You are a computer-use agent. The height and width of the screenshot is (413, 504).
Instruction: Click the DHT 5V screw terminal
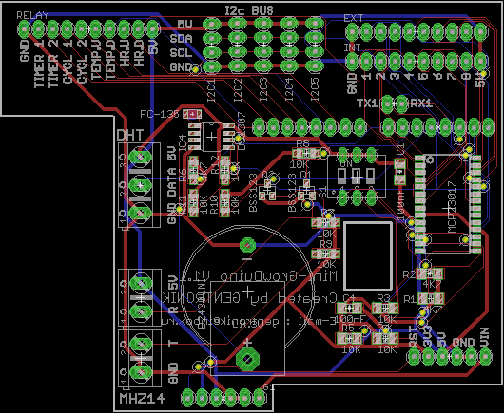click(x=140, y=158)
